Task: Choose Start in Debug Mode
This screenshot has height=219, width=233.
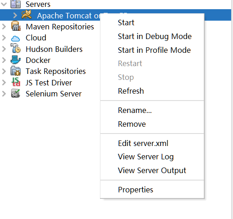Action: pyautogui.click(x=152, y=36)
